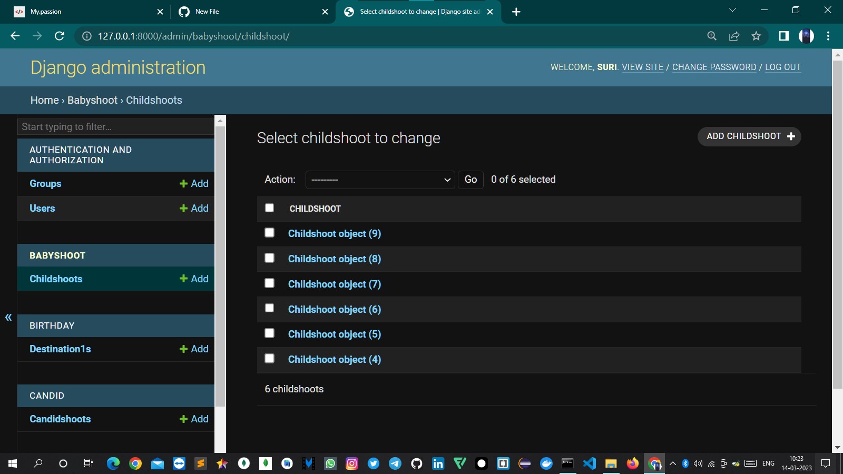Tick the checkbox for Childshoot object (7)

point(269,283)
